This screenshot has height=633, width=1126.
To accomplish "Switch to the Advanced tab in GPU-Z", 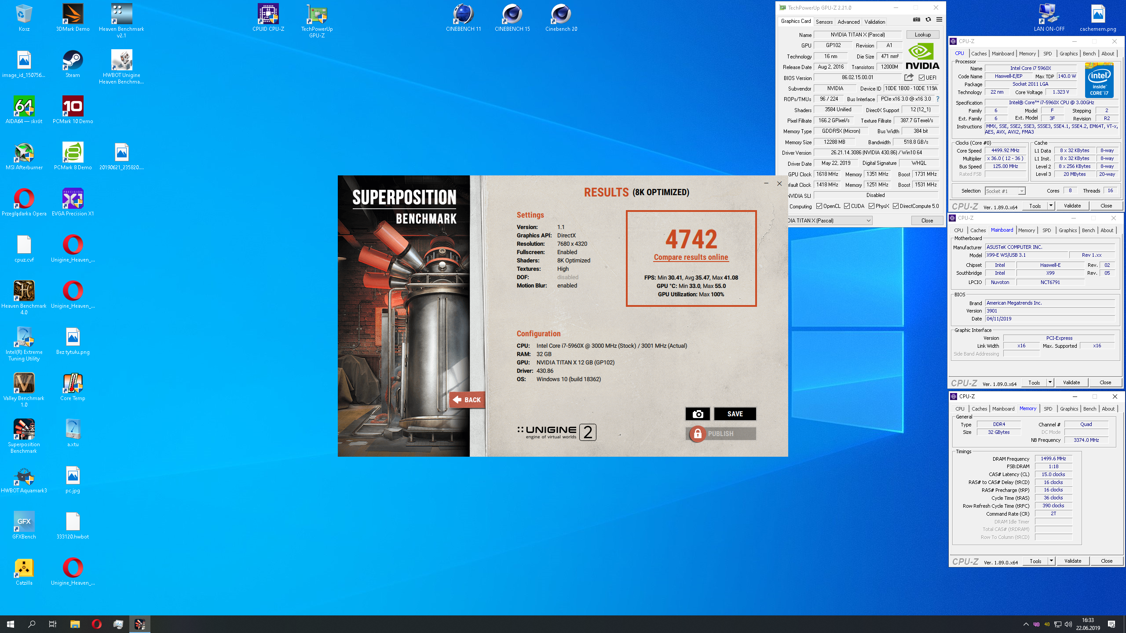I will point(848,22).
